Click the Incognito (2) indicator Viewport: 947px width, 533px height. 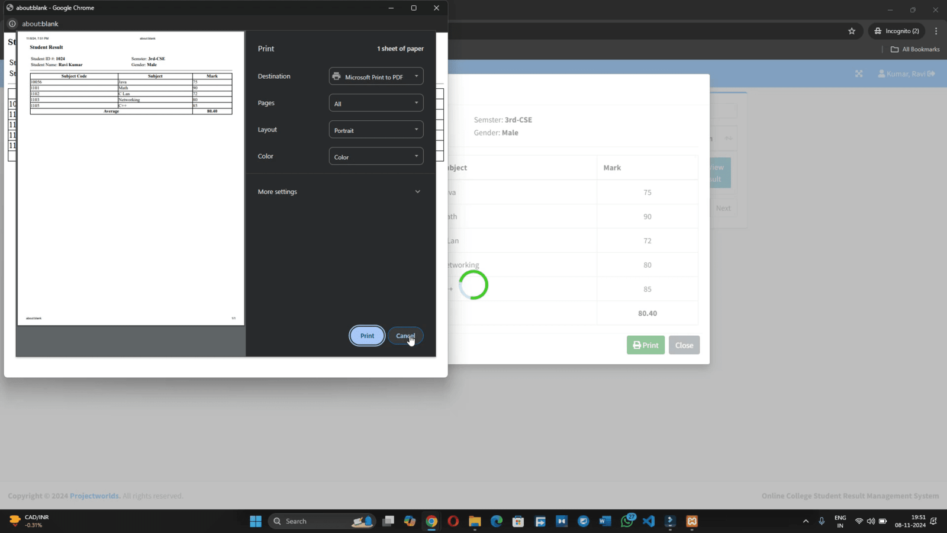[x=897, y=31]
